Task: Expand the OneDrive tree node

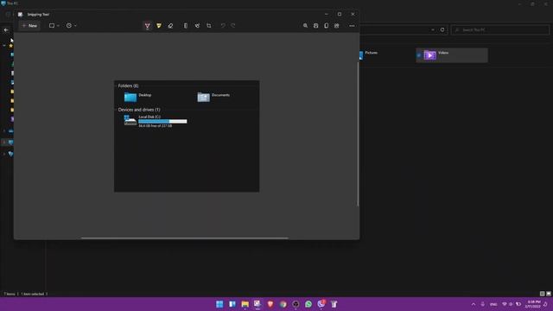Action: tap(3, 130)
